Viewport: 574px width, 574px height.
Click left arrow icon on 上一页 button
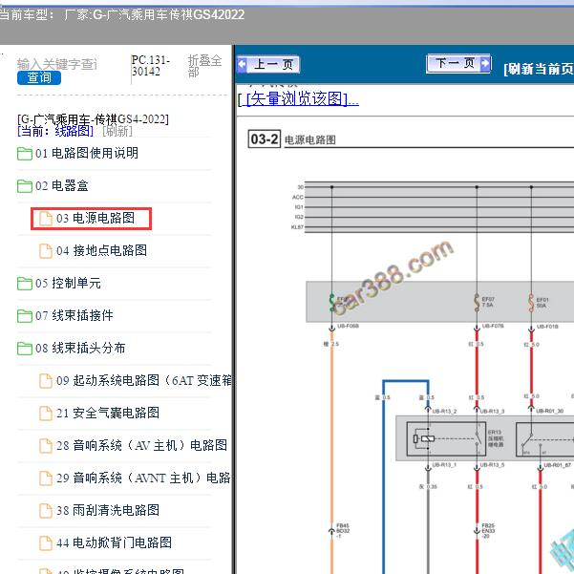pos(242,64)
